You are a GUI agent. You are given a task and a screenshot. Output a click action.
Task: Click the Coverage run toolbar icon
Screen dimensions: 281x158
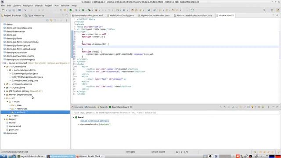(x=90, y=10)
